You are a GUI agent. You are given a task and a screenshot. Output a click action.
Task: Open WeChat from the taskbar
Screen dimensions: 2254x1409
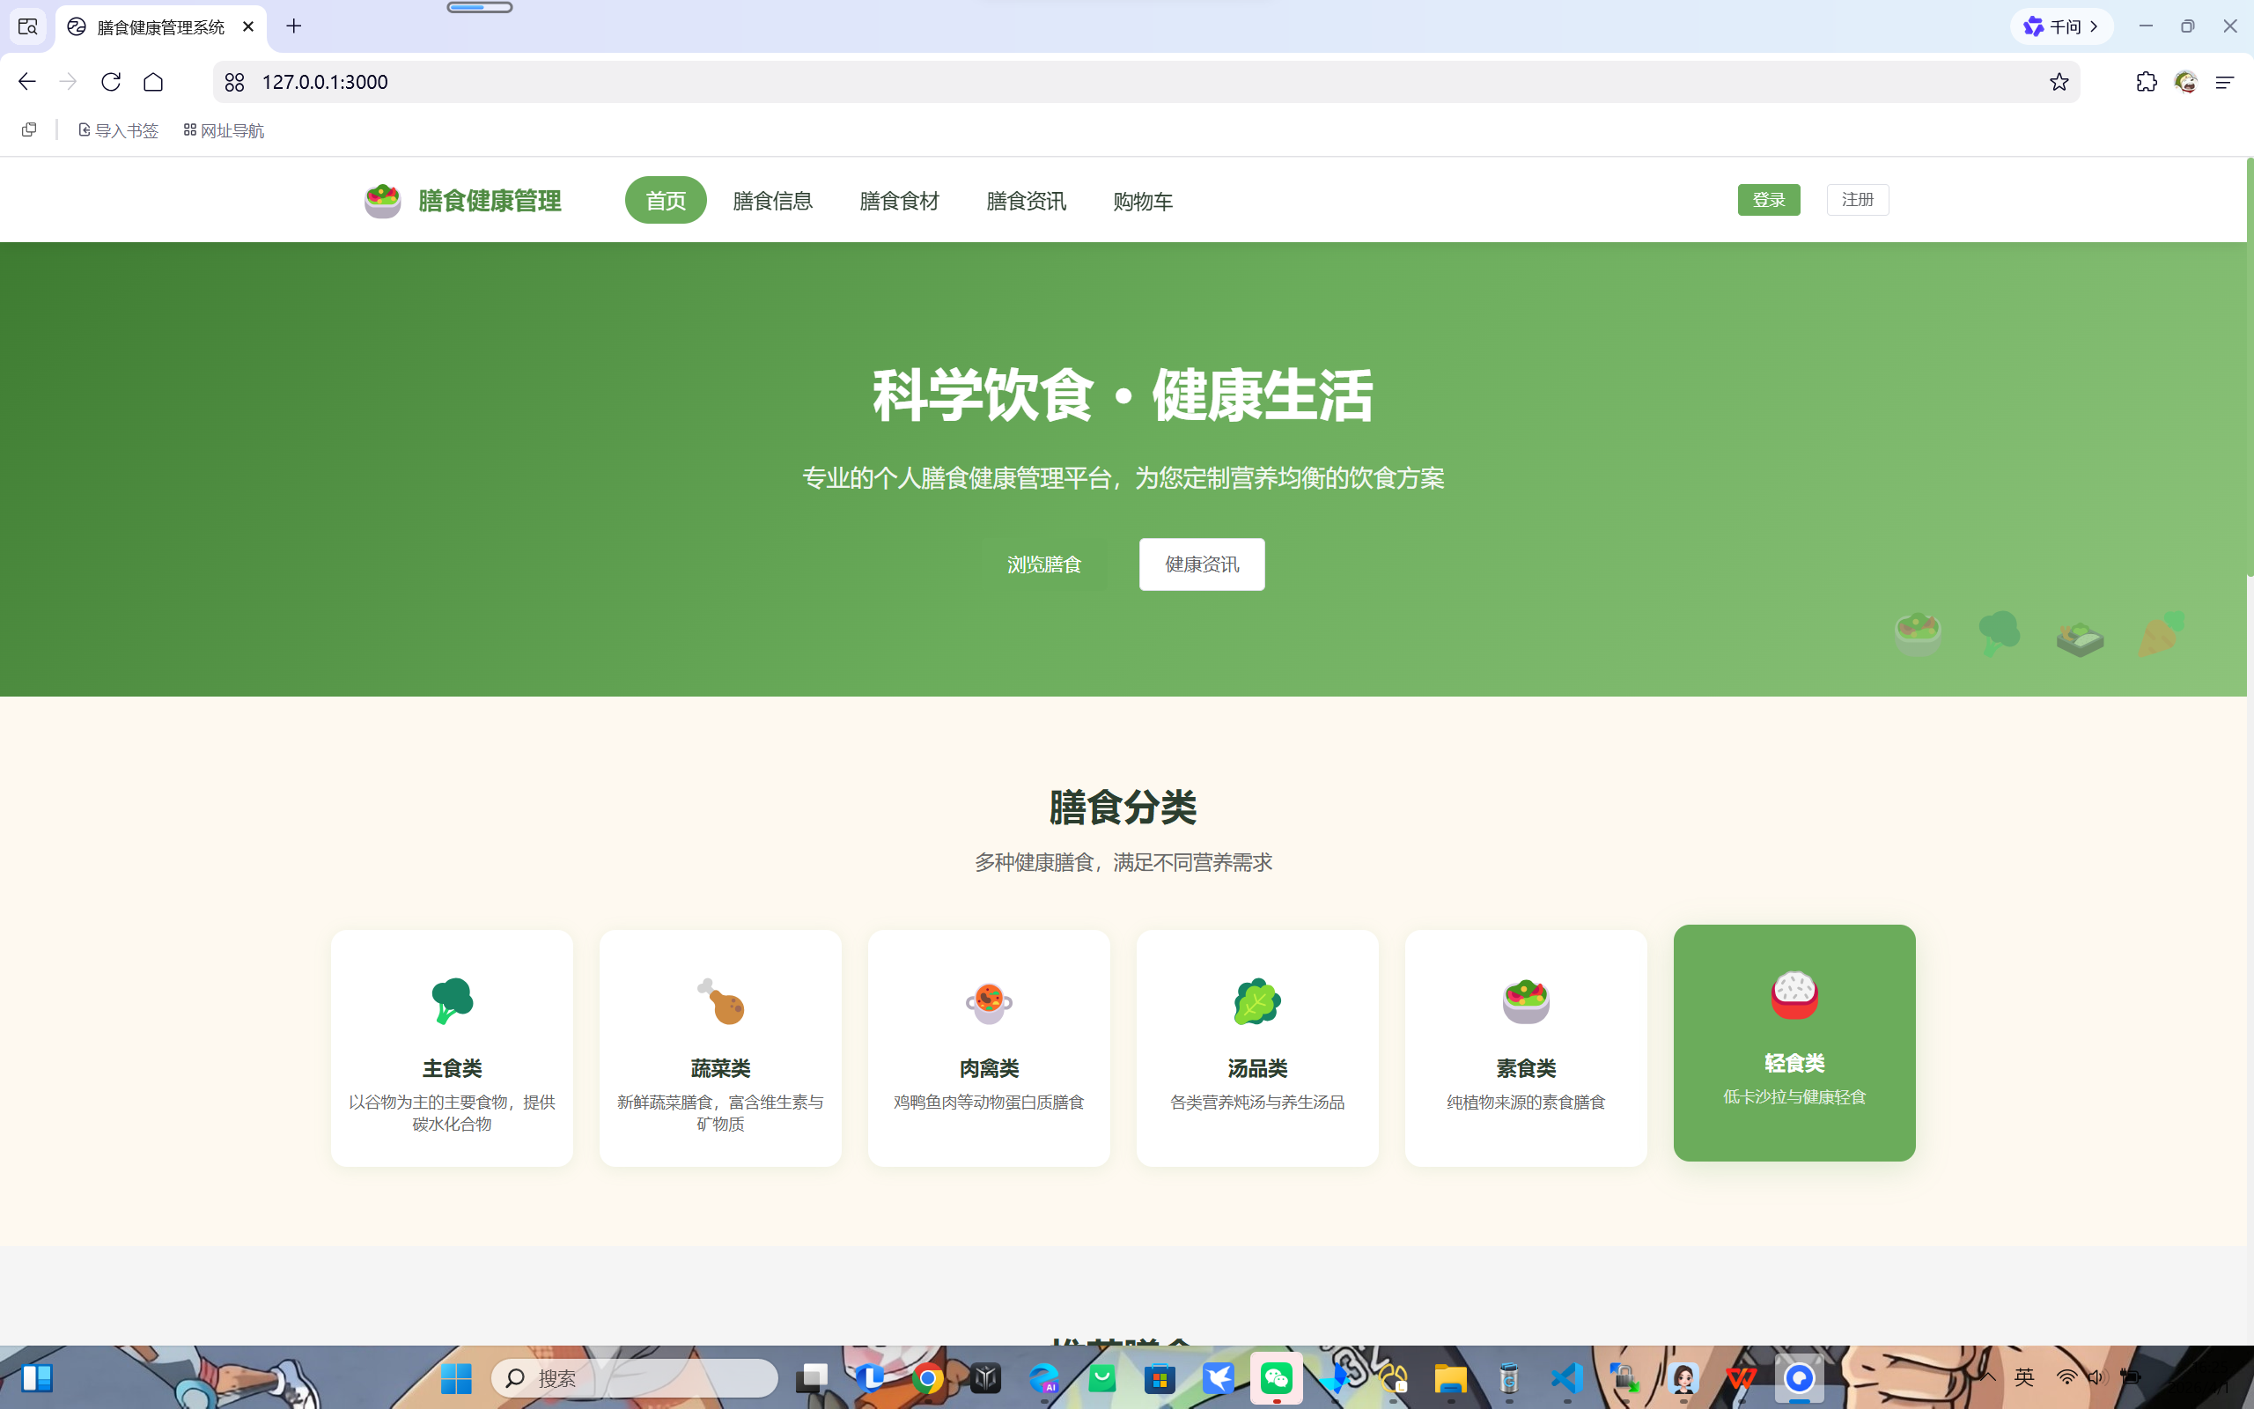1277,1379
